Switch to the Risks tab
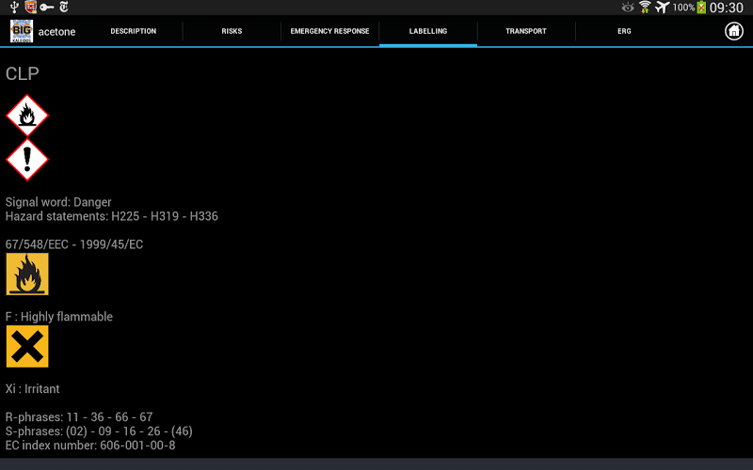Screen dimensions: 753x470 (x=232, y=31)
